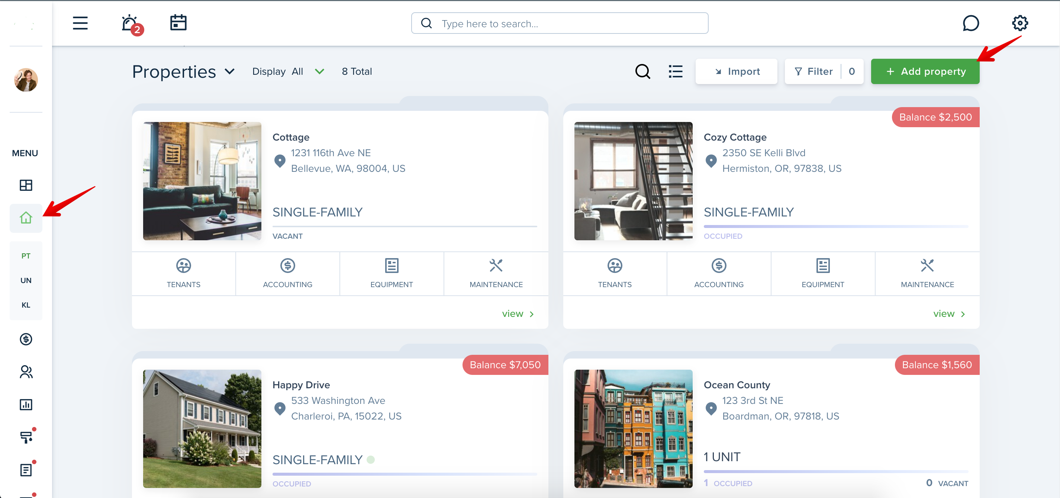Image resolution: width=1060 pixels, height=498 pixels.
Task: Open Equipment for Cottage
Action: pyautogui.click(x=392, y=274)
